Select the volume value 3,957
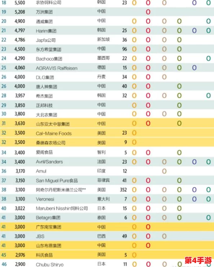Screen dimensions: 214x267 [20, 95]
